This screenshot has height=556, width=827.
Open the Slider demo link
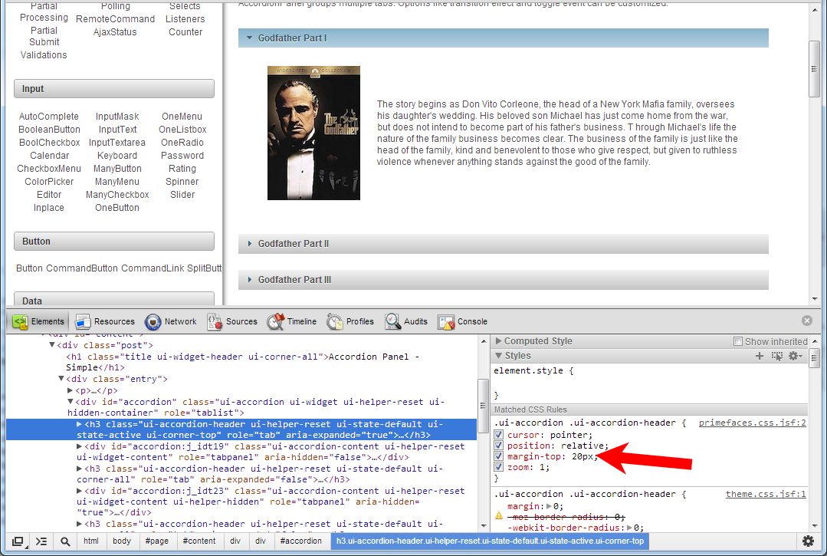[x=182, y=195]
